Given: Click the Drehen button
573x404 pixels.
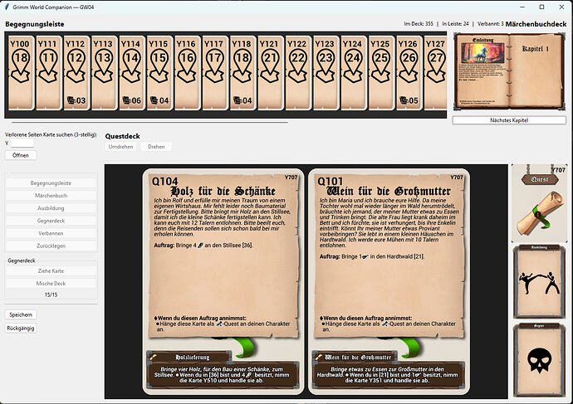Looking at the screenshot, I should click(156, 147).
